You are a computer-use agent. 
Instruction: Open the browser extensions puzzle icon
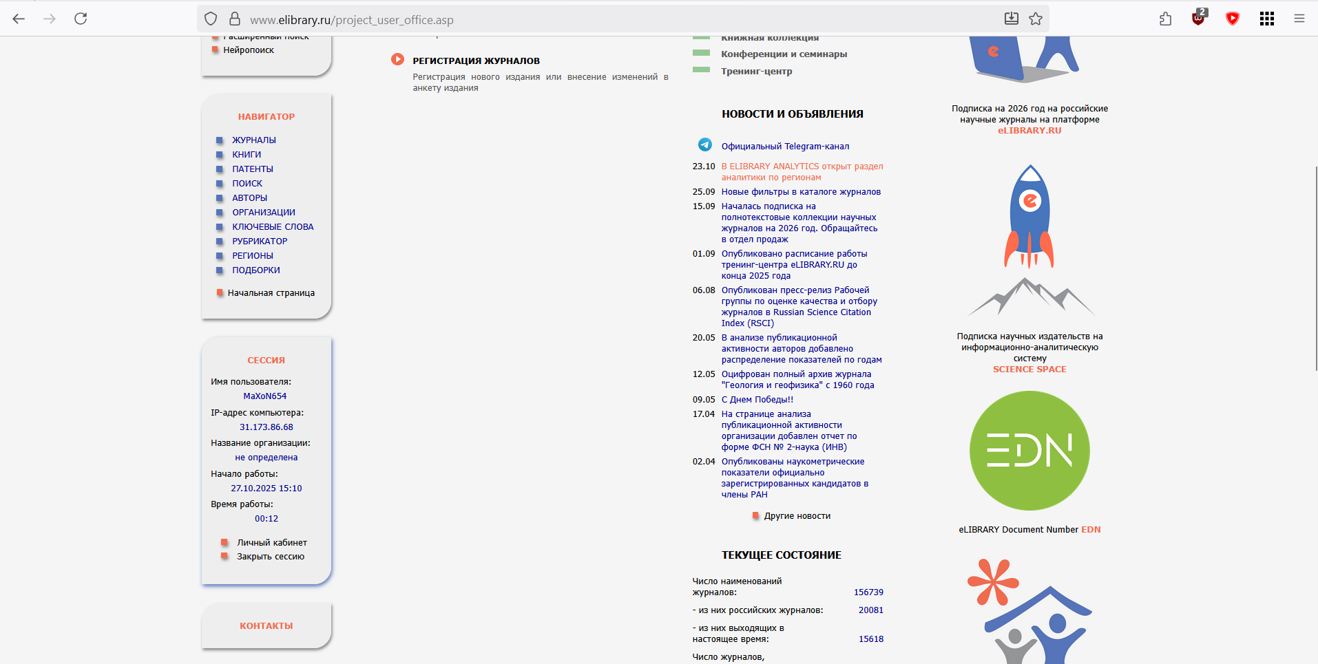(1165, 19)
